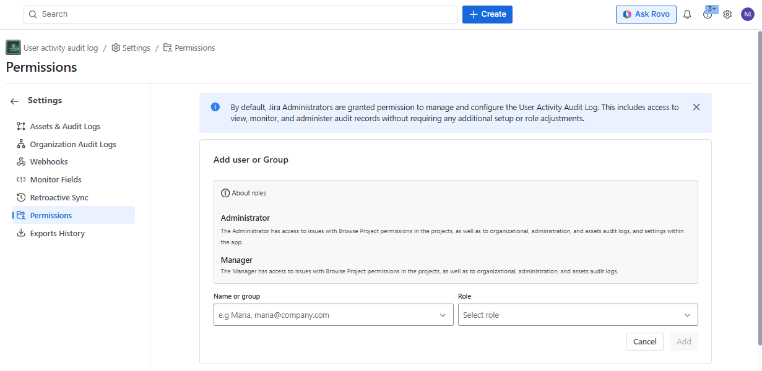
Task: Open the top-bar settings gear
Action: [727, 14]
